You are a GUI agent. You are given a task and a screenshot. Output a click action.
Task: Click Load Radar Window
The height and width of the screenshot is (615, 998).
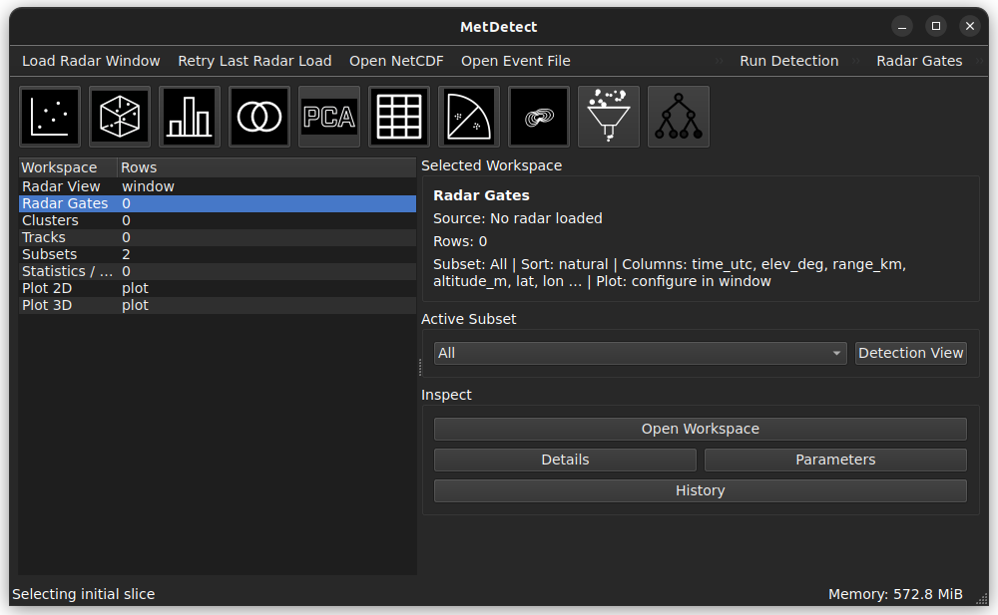(x=91, y=61)
